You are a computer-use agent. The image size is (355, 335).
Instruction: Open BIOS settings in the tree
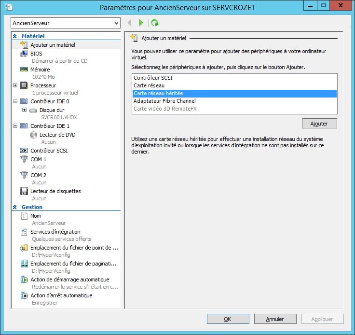[x=36, y=54]
